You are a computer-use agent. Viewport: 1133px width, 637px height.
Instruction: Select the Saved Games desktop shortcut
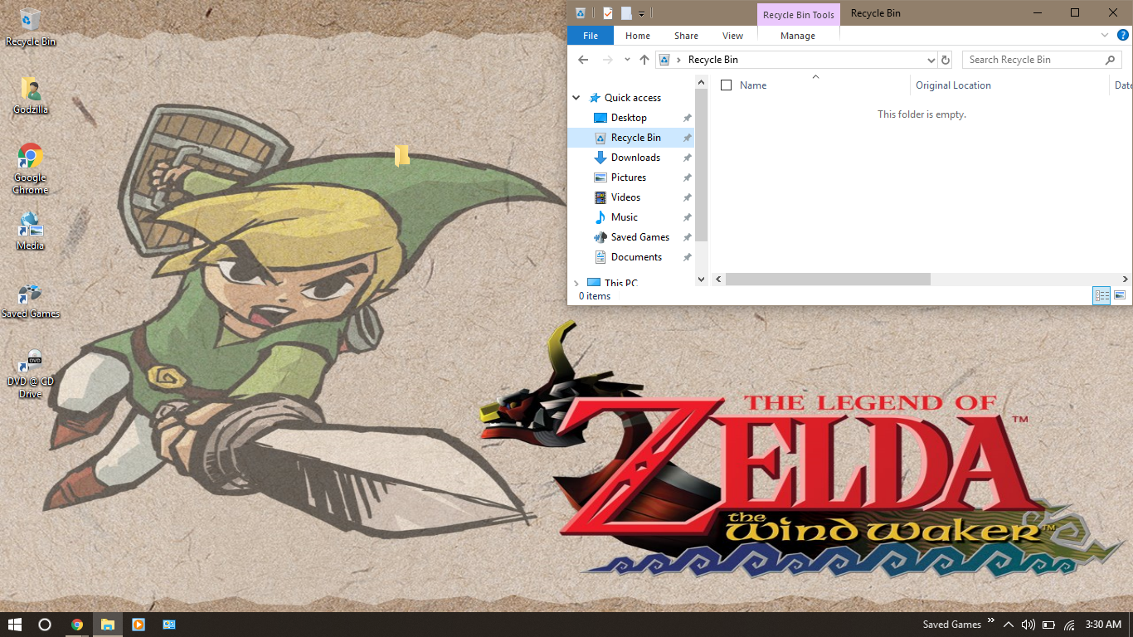[x=30, y=300]
